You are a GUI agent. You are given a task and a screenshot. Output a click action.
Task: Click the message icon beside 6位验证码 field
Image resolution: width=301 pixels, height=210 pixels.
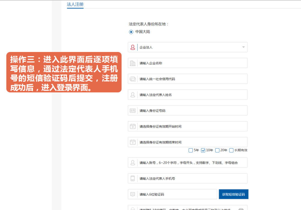(x=133, y=194)
